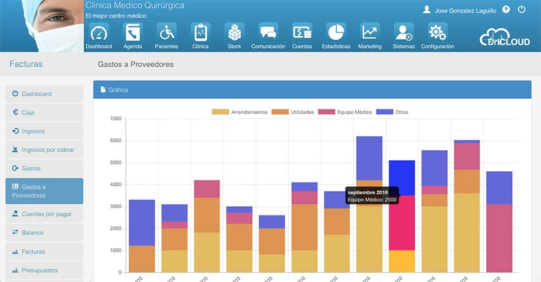
Task: Click the help question mark icon
Action: 506,10
